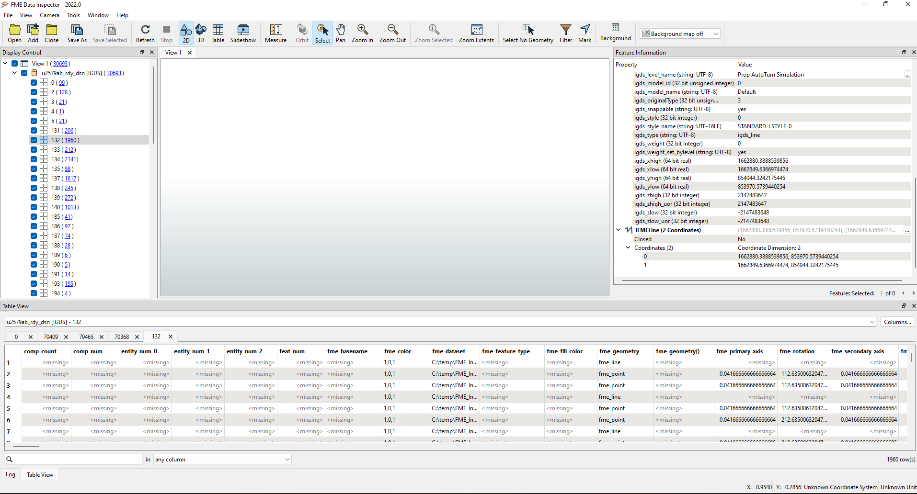
Task: Uncheck the View 1 checkbox
Action: point(14,64)
